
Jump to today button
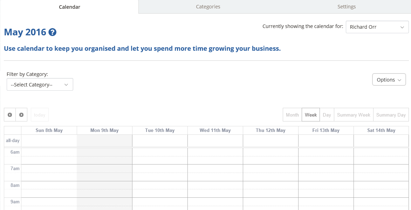pyautogui.click(x=40, y=115)
